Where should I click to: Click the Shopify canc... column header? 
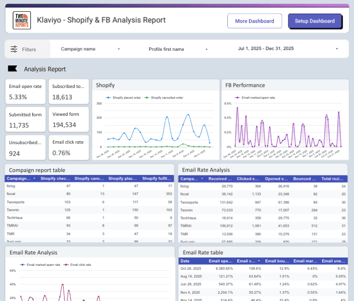[89, 178]
